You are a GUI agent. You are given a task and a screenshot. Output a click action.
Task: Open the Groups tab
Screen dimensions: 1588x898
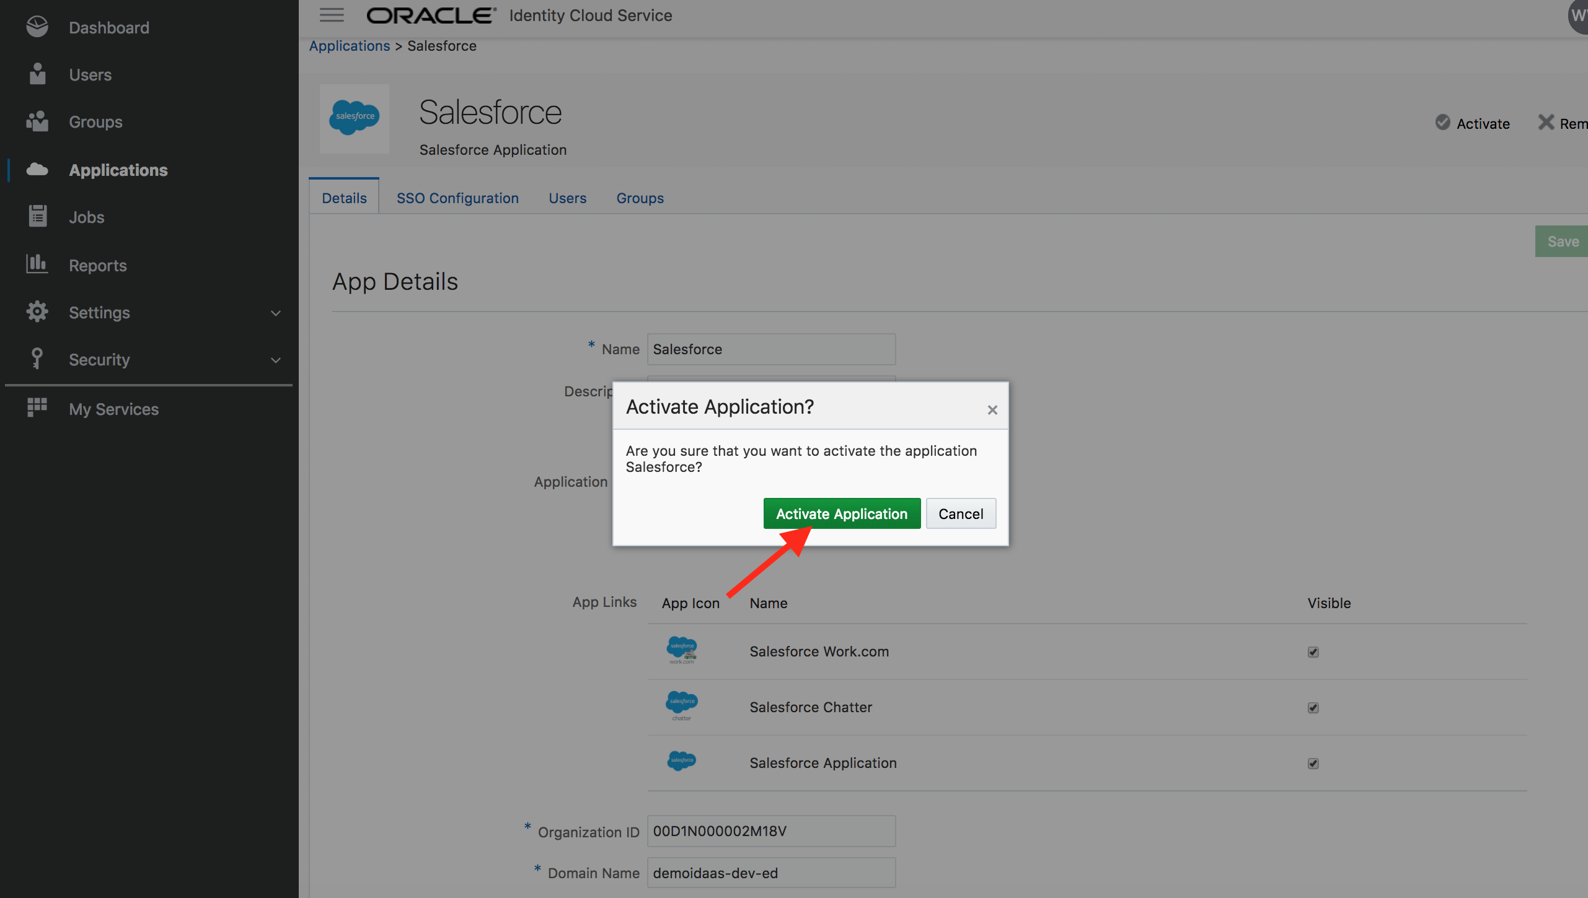[640, 198]
